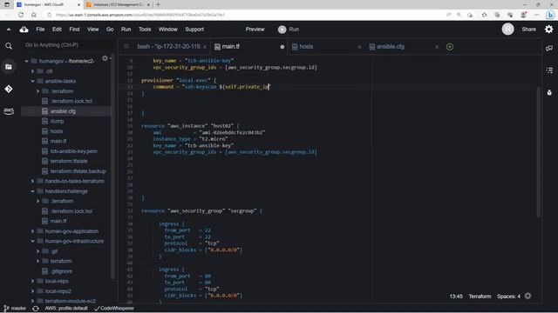The width and height of the screenshot is (558, 313).
Task: Open the Collaborate panel icon
Action: (x=549, y=49)
